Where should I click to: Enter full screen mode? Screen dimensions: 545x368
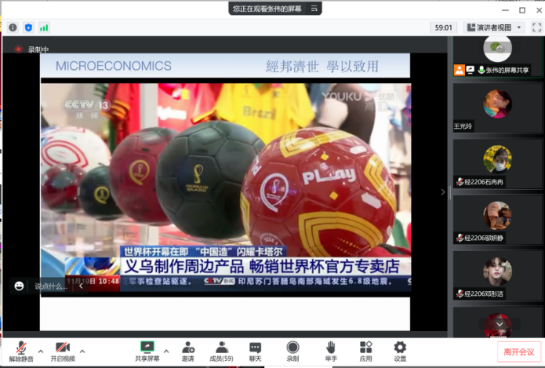tap(536, 27)
